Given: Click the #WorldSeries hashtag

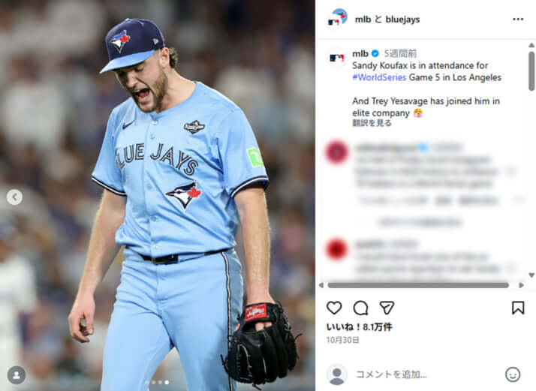Looking at the screenshot, I should (379, 77).
